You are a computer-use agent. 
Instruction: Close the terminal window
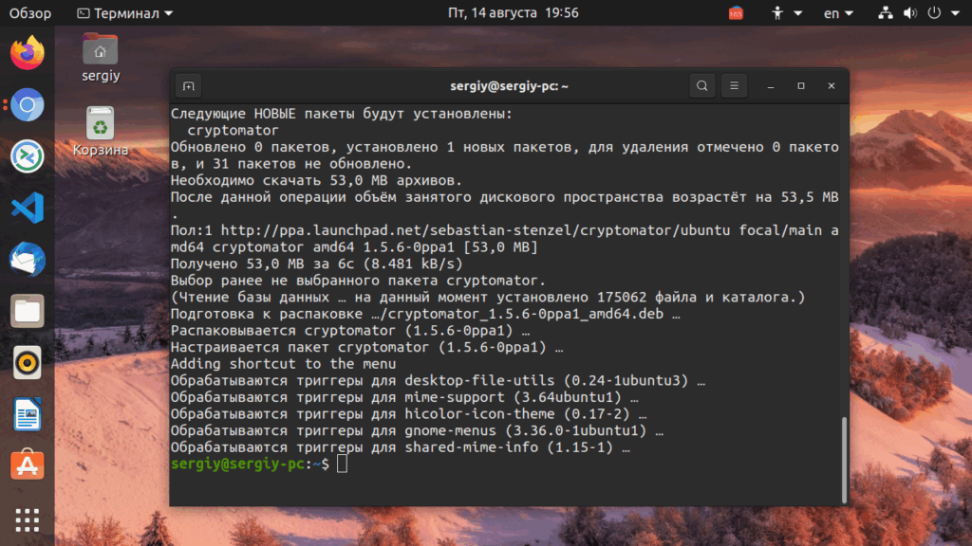click(832, 86)
